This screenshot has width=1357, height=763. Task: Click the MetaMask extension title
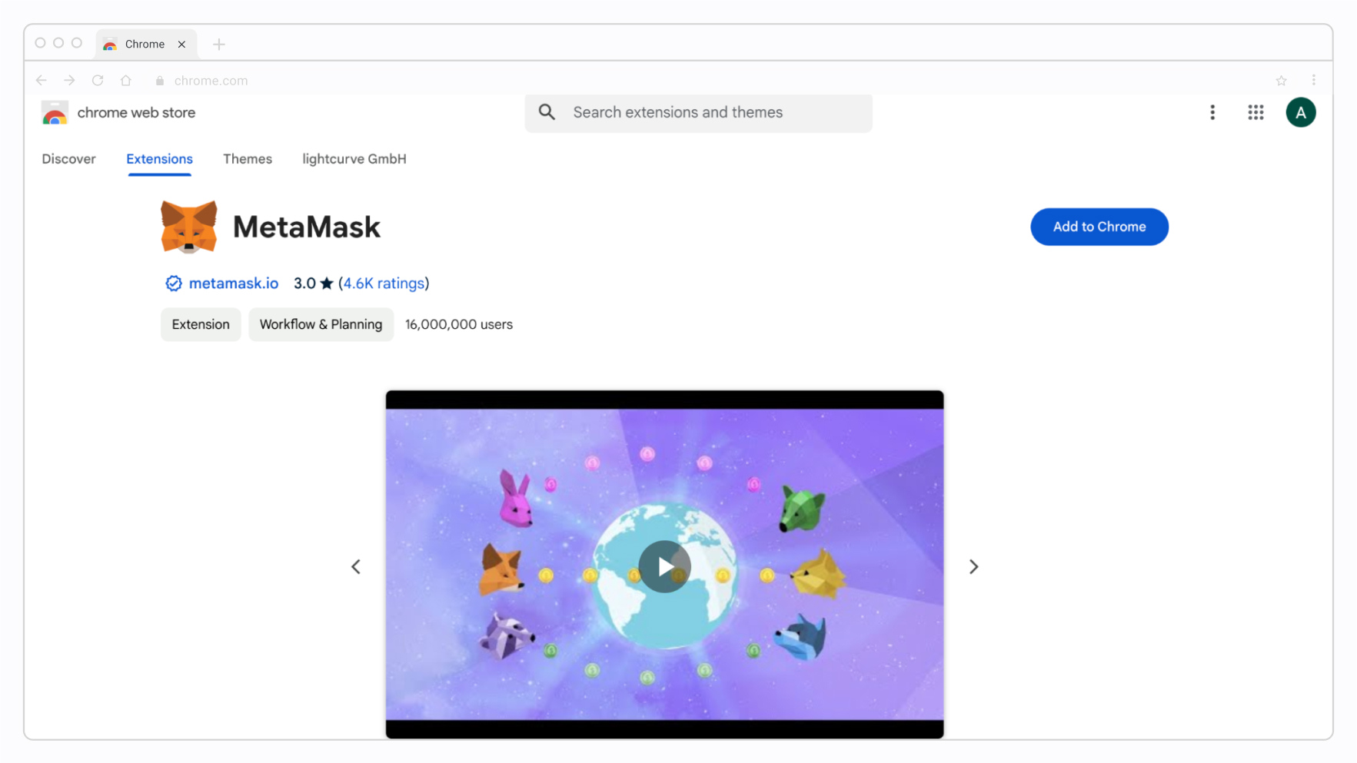[x=306, y=227]
